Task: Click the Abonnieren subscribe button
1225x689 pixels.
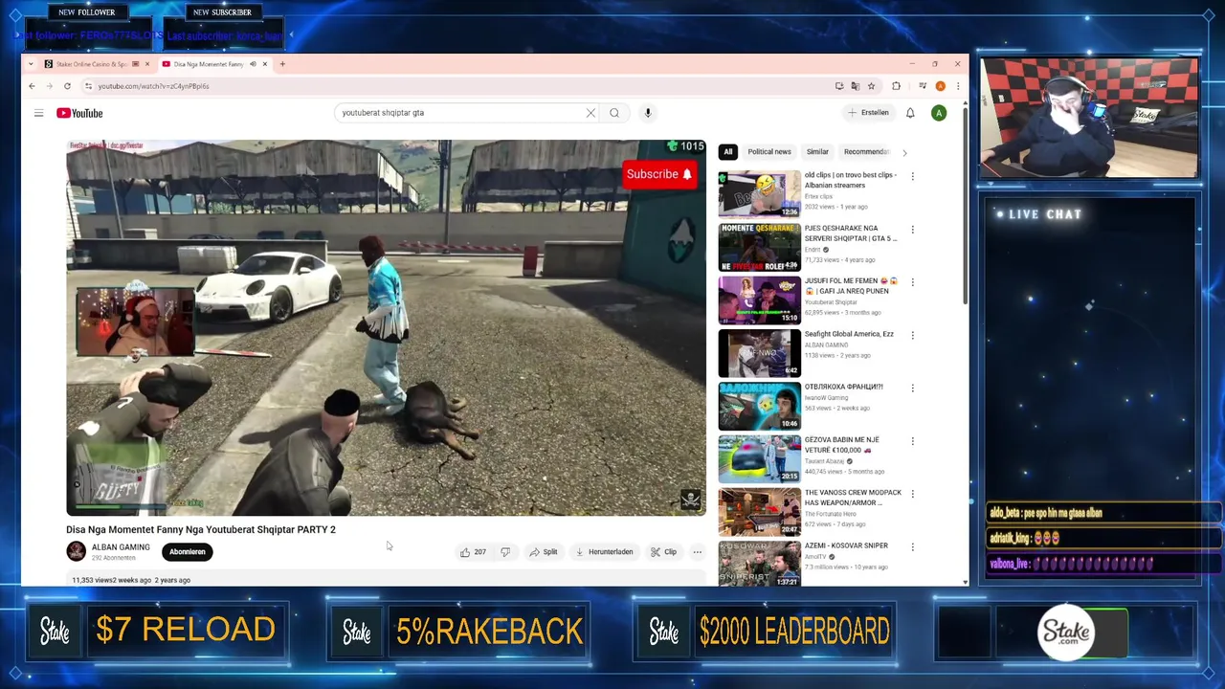Action: 188,552
